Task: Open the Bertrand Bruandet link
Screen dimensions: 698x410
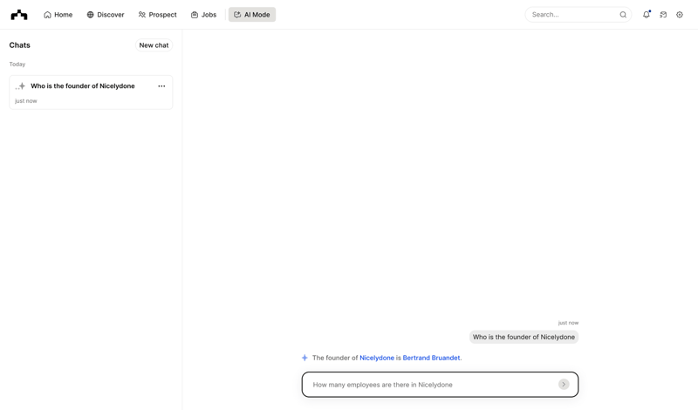Action: [x=431, y=358]
